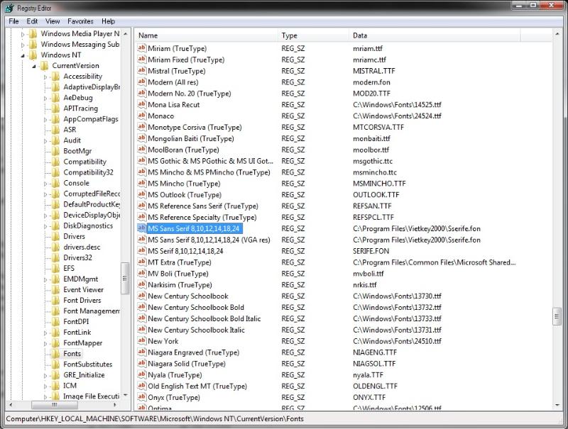Collapse the Windows NT tree node

23,55
